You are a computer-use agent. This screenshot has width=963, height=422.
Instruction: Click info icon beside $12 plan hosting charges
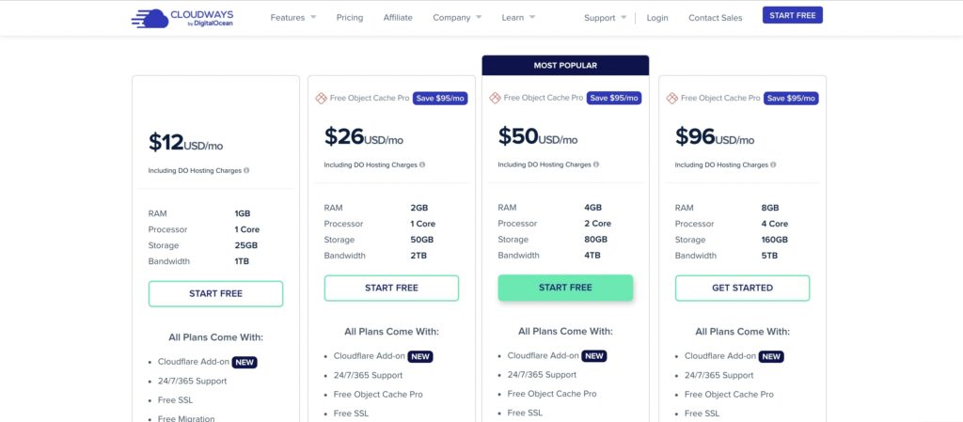[x=246, y=170]
